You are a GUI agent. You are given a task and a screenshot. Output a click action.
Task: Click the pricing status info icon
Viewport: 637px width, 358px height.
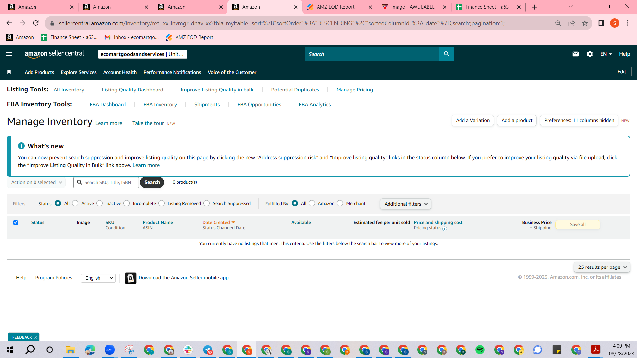[x=445, y=229]
